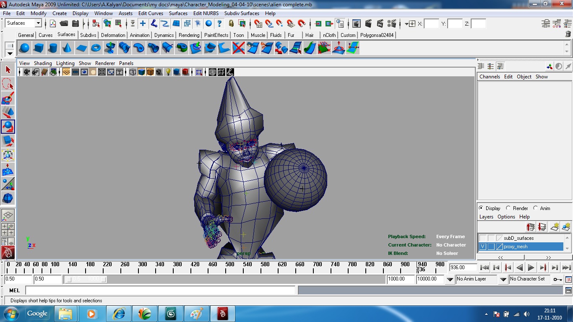Switch to the Deformation shelf tab

click(x=113, y=35)
